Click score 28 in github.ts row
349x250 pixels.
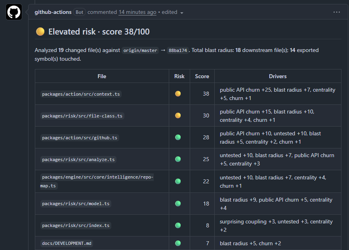point(206,138)
